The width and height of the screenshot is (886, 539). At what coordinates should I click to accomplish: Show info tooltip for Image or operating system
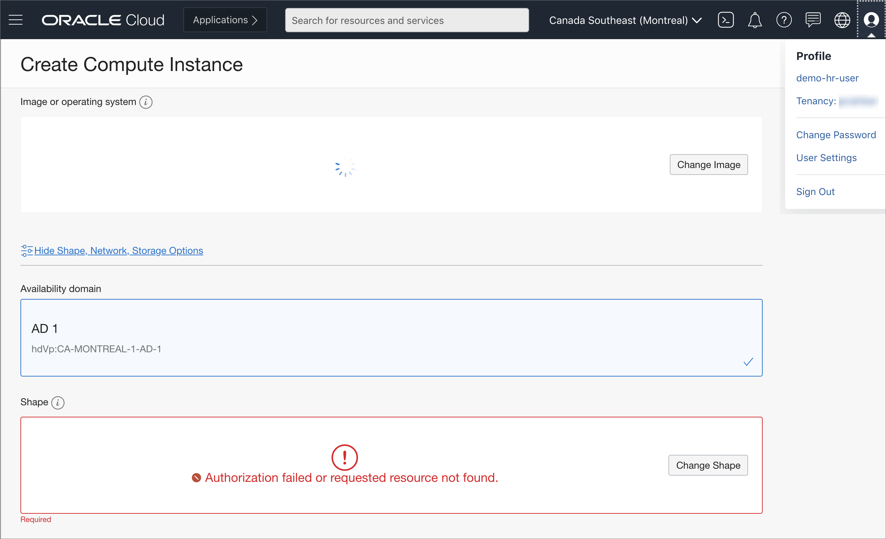tap(146, 102)
